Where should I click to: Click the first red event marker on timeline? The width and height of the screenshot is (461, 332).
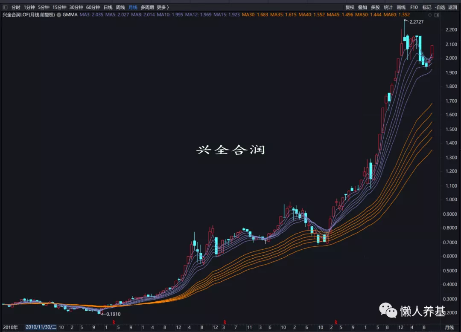tap(114, 322)
